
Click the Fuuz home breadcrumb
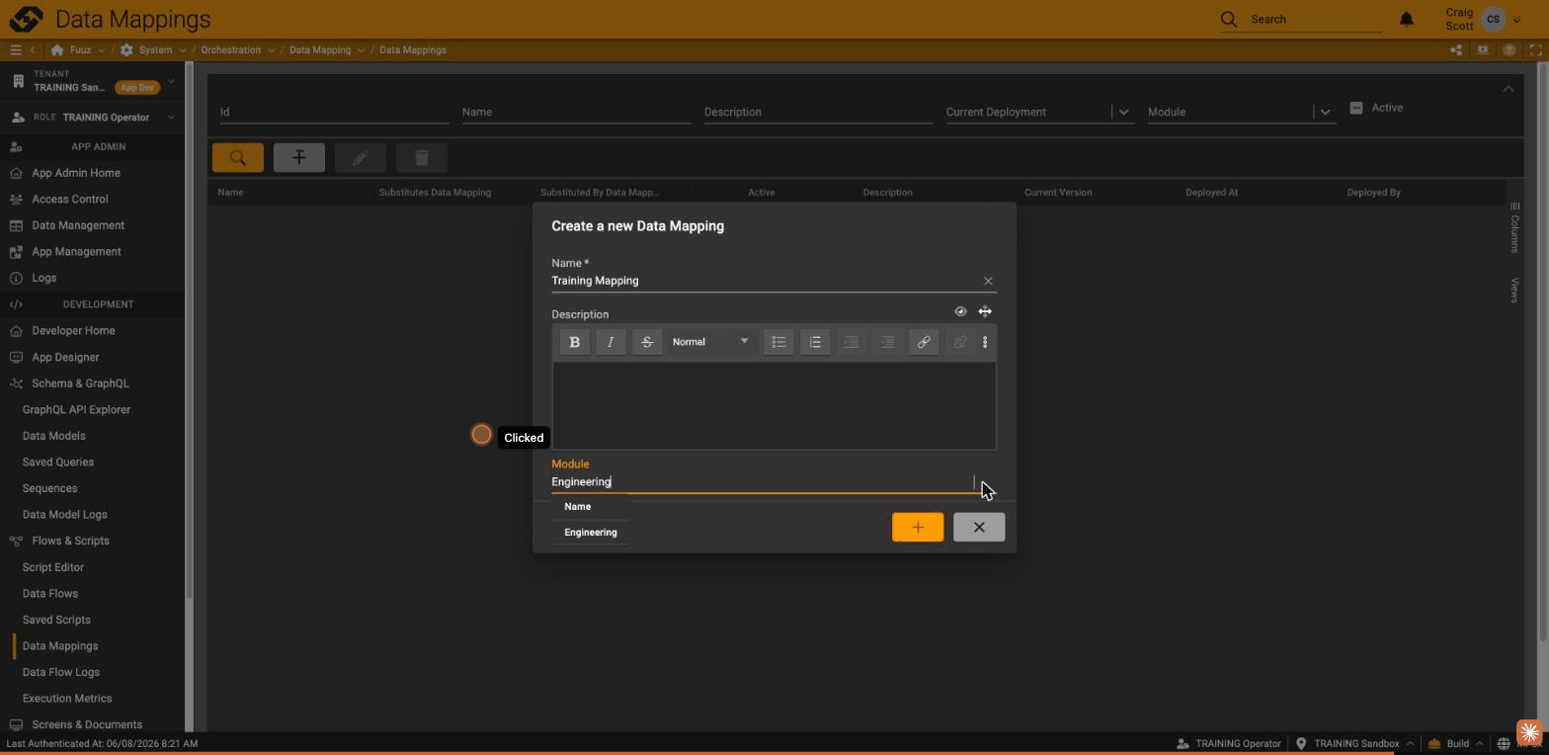pos(71,49)
